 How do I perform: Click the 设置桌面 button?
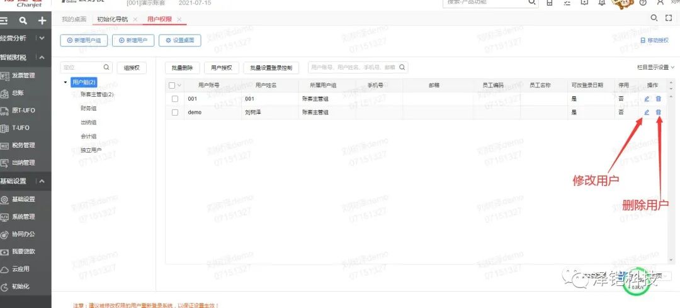tap(180, 40)
